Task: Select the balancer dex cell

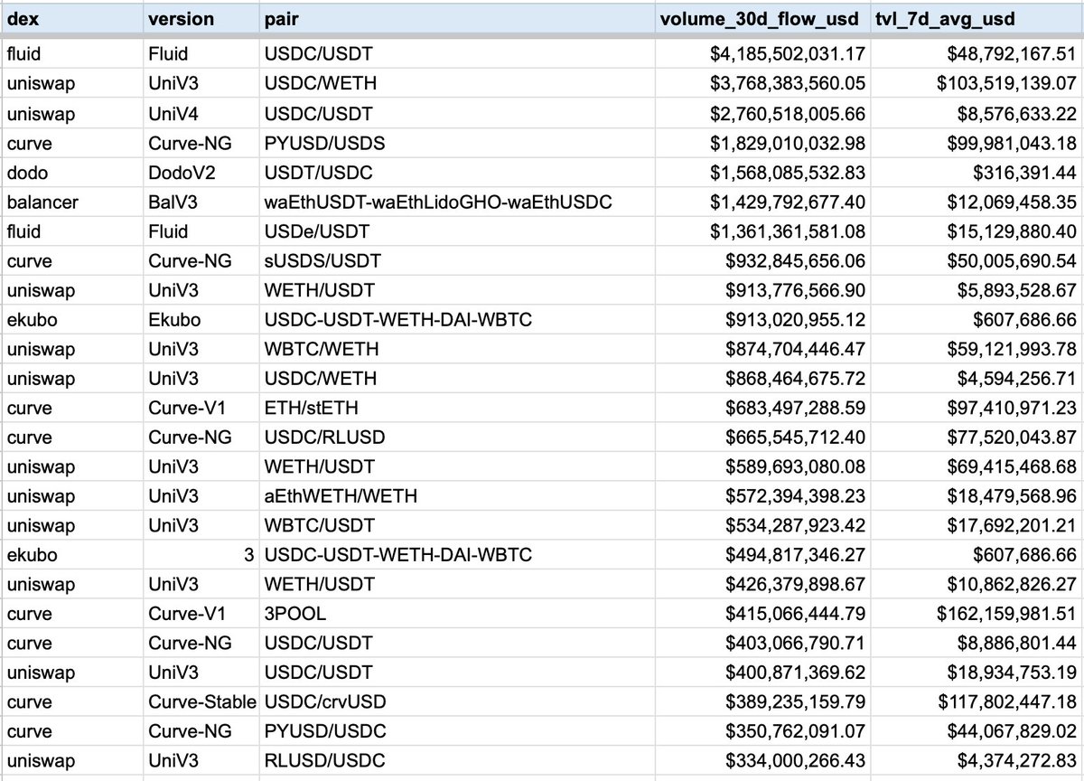Action: click(x=71, y=202)
